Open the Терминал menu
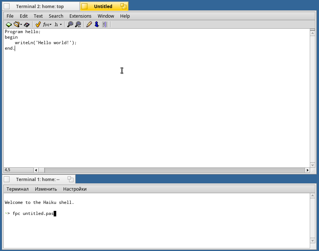The height and width of the screenshot is (251, 319). click(18, 189)
